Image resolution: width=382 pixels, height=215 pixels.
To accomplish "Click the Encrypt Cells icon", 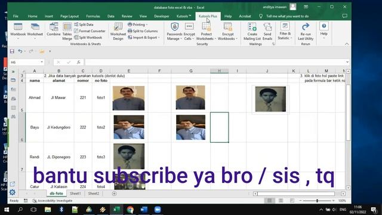I will [x=189, y=31].
